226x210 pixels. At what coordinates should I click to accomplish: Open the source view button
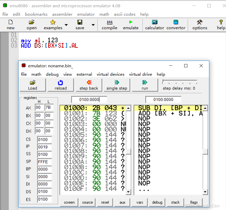click(87, 202)
